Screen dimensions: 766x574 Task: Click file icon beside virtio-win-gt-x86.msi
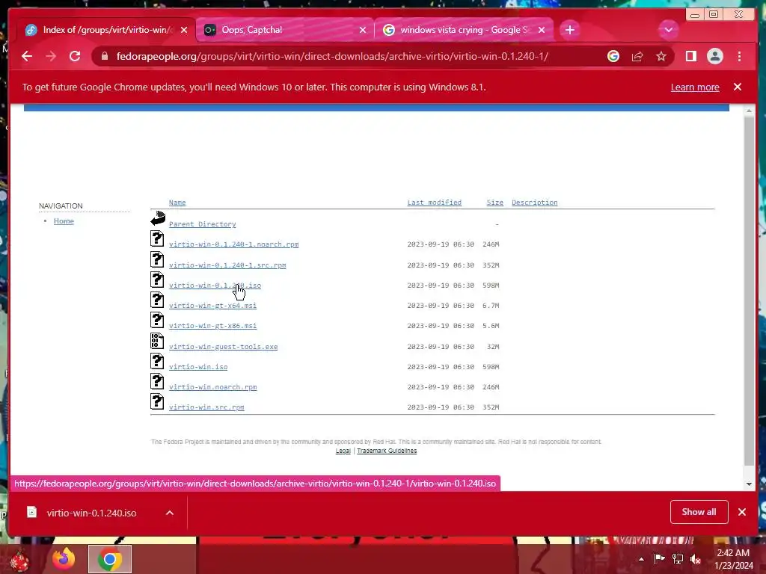[157, 320]
